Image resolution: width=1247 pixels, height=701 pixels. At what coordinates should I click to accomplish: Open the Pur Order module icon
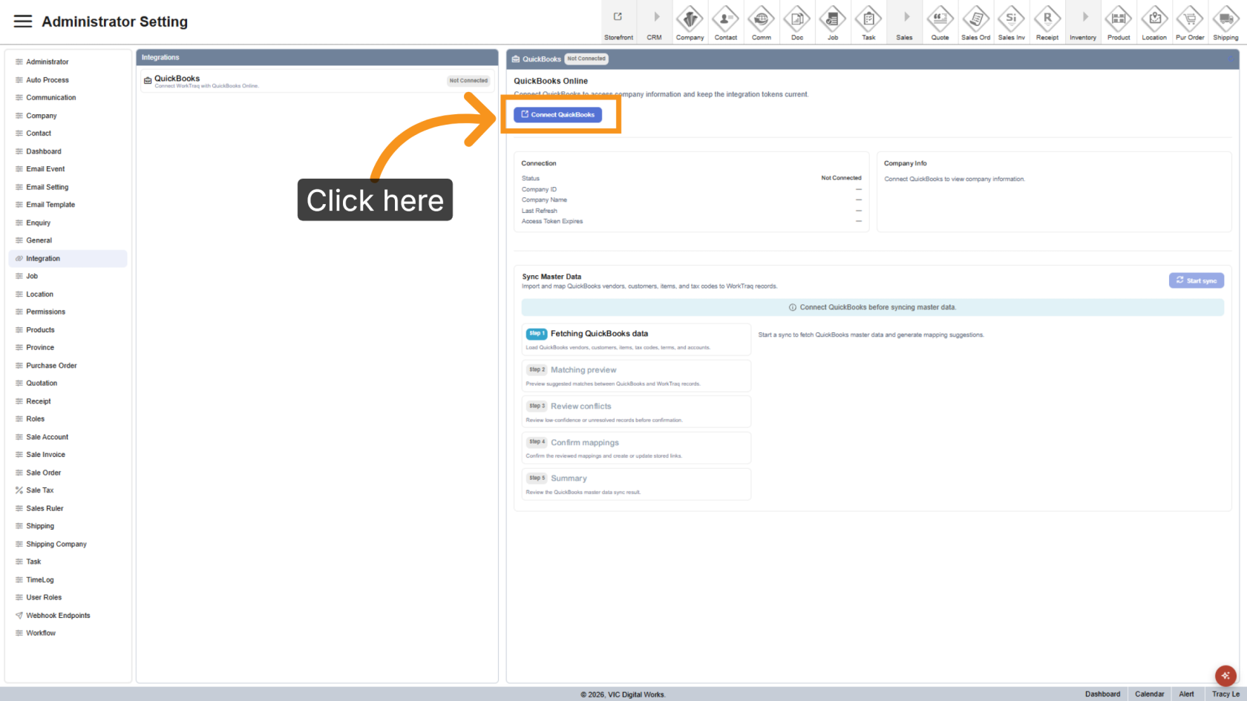[x=1190, y=22]
